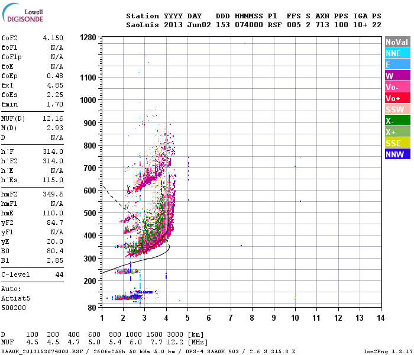Click the SaoLuis station name

[x=143, y=25]
